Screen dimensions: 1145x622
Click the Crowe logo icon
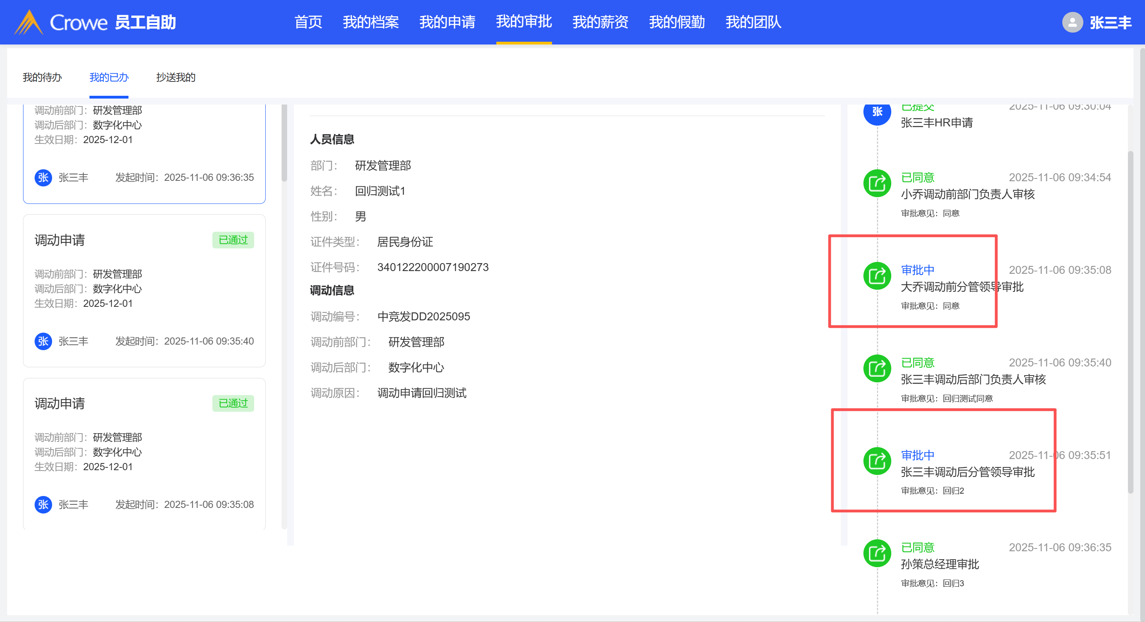tap(29, 22)
